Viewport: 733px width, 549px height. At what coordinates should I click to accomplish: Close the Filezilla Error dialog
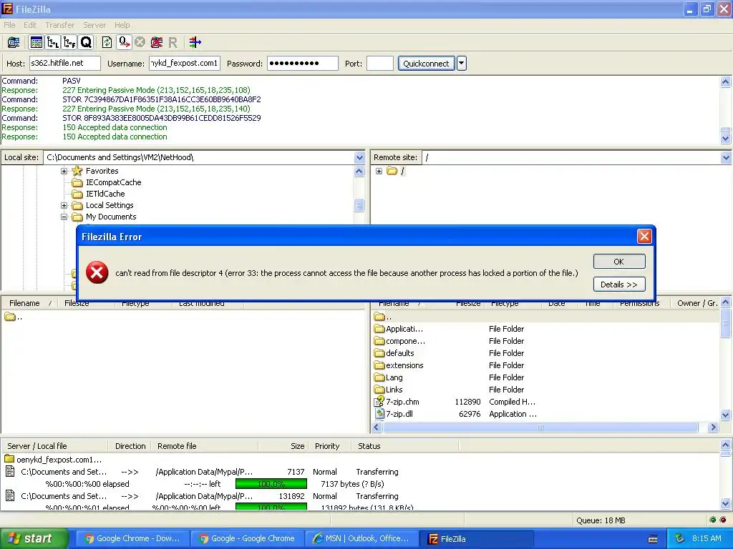pyautogui.click(x=644, y=236)
